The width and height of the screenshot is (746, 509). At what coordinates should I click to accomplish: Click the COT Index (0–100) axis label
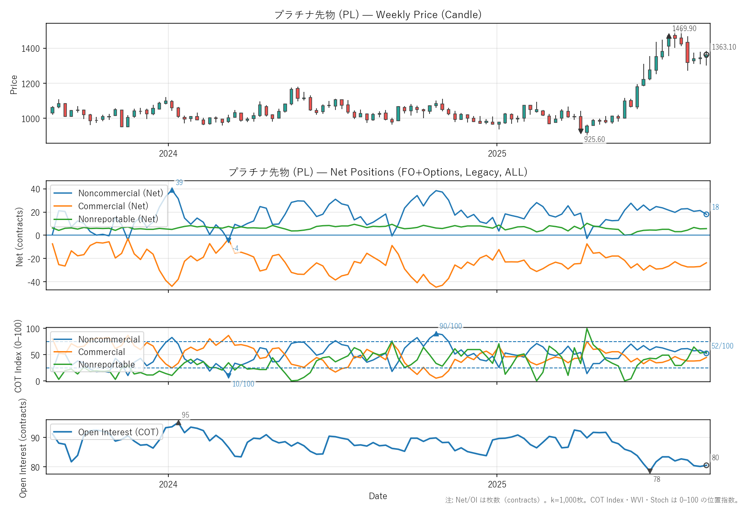pyautogui.click(x=18, y=356)
